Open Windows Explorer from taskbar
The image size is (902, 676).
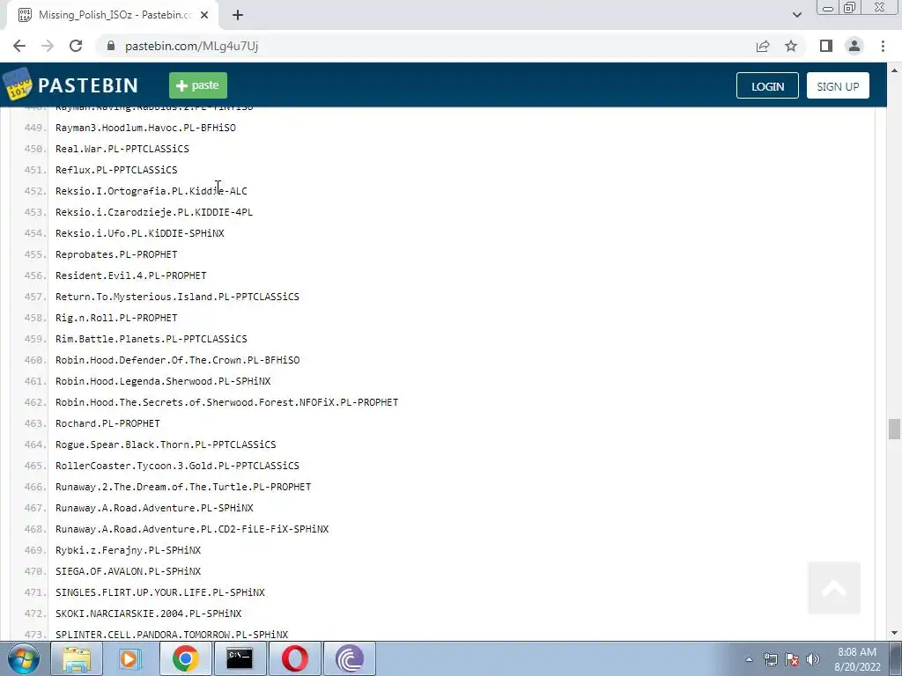(x=77, y=658)
